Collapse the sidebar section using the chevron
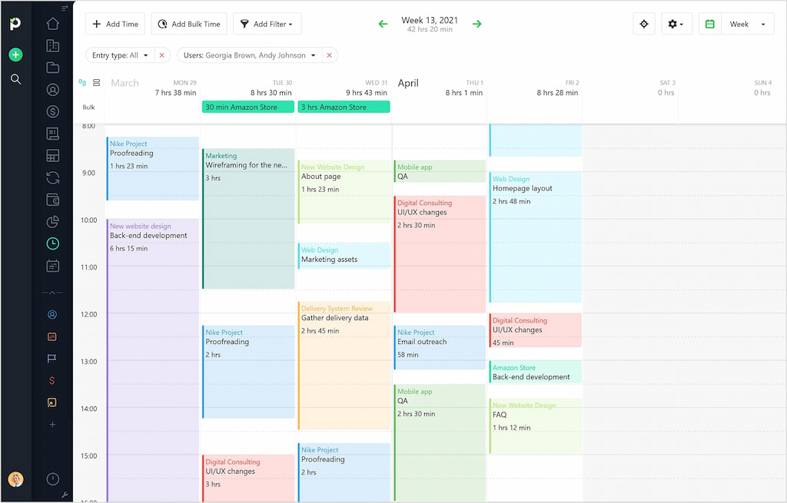Screen dimensions: 787x503 click(52, 292)
